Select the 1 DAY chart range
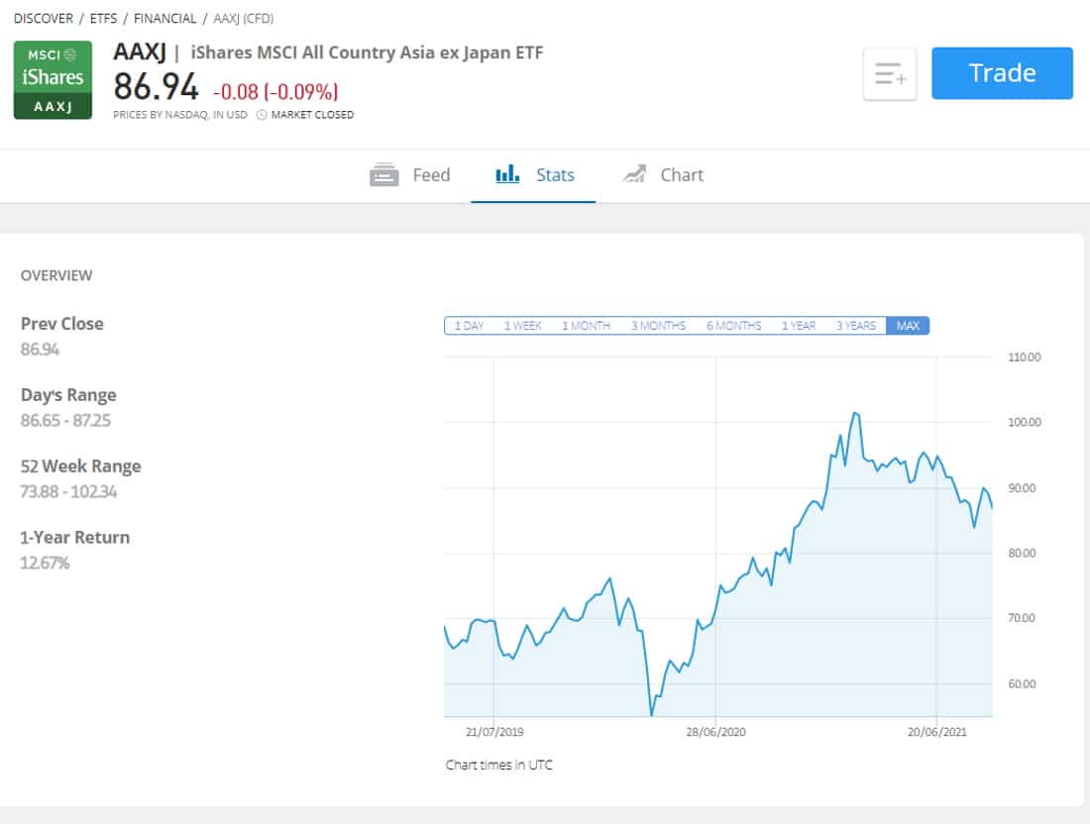Viewport: 1090px width, 824px height. tap(470, 326)
